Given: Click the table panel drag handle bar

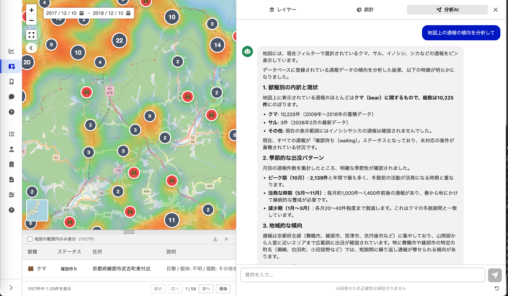Looking at the screenshot, I should (129, 232).
